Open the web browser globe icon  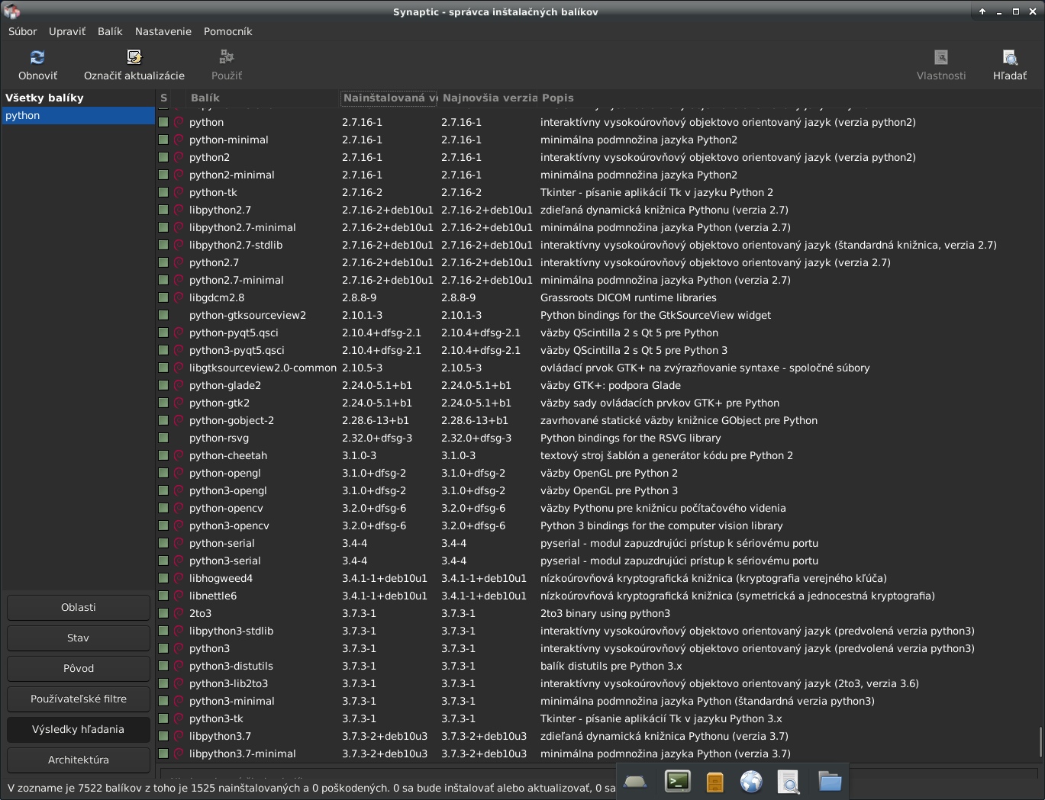click(751, 782)
